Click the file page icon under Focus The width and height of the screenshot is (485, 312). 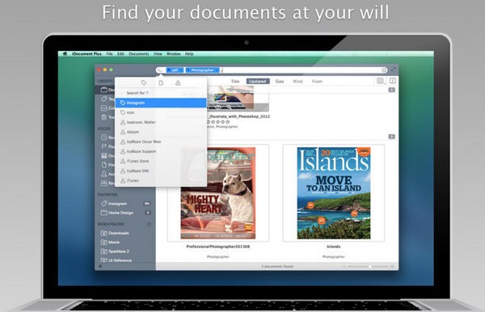[104, 165]
